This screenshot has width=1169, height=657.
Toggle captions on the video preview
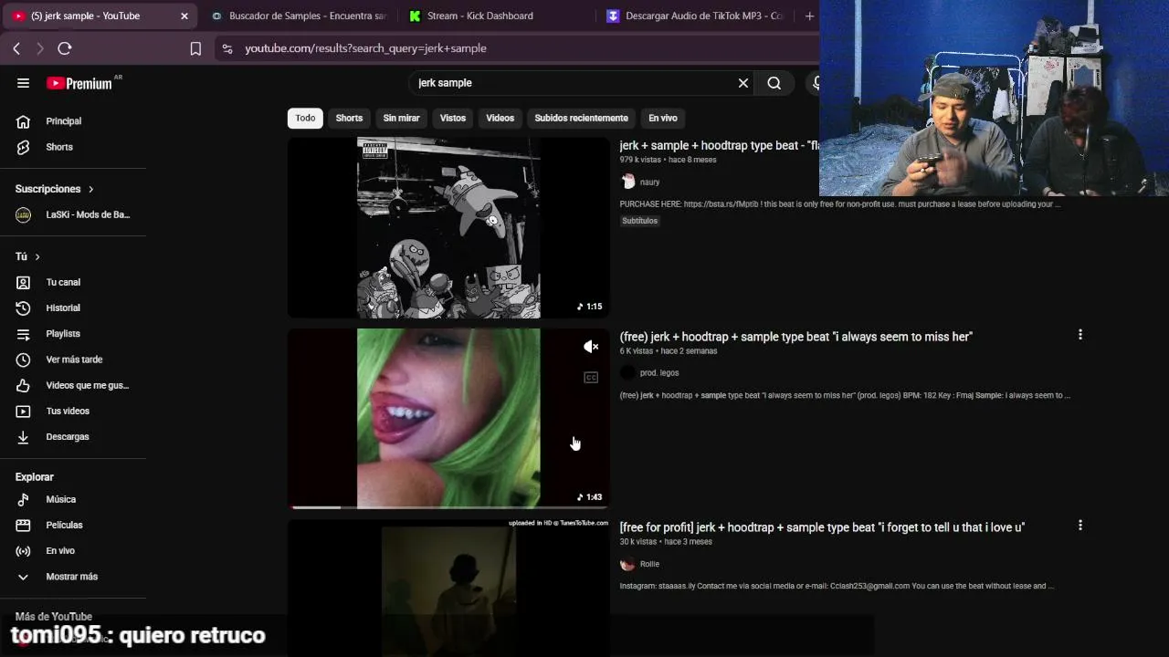pyautogui.click(x=591, y=378)
